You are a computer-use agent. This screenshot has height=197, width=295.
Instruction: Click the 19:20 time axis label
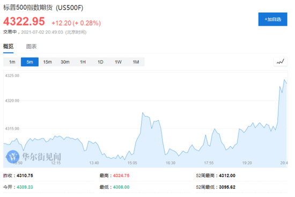click(x=247, y=163)
